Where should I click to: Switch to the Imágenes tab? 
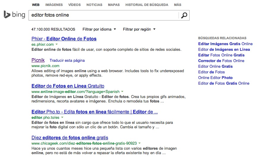54,5
